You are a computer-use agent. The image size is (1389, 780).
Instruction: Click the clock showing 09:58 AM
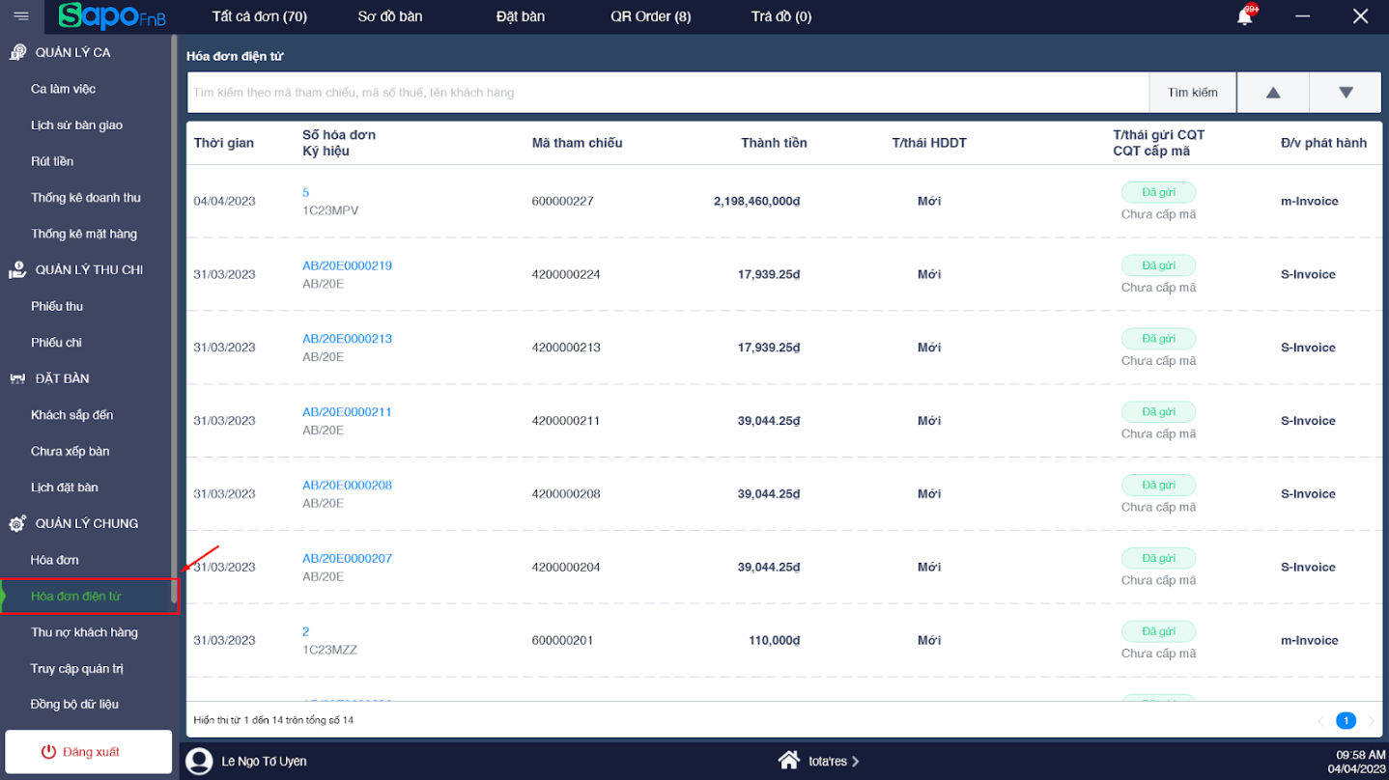[x=1361, y=755]
